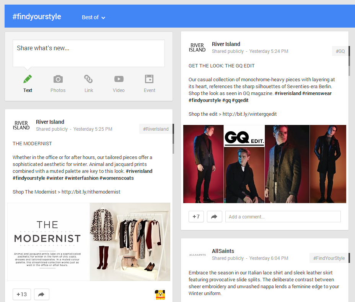Choose the Video play icon

click(119, 79)
